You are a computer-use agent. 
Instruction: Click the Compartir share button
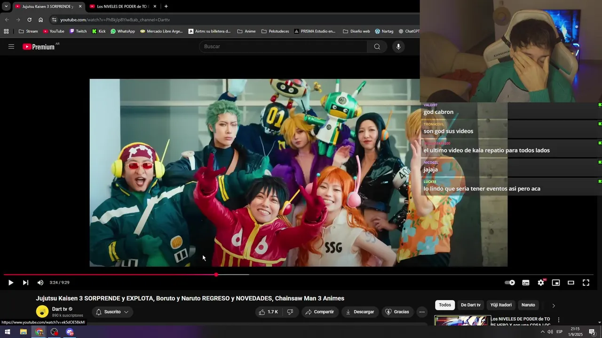319,312
